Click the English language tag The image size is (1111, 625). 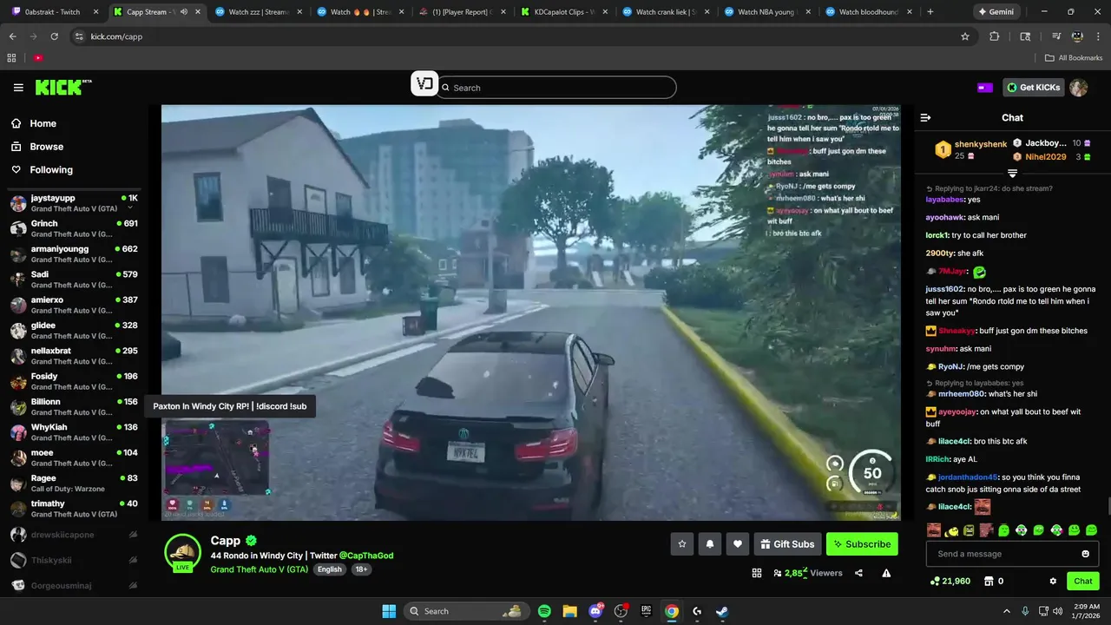(x=330, y=569)
